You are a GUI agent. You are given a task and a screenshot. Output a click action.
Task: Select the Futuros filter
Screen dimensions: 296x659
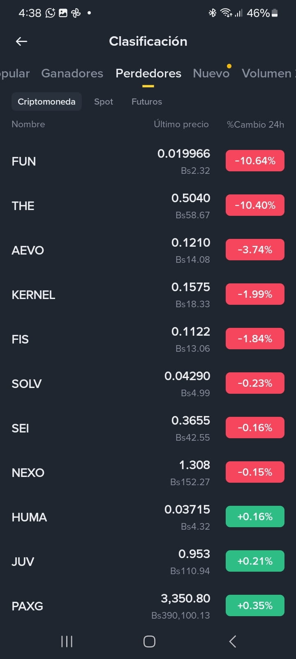[x=147, y=102]
